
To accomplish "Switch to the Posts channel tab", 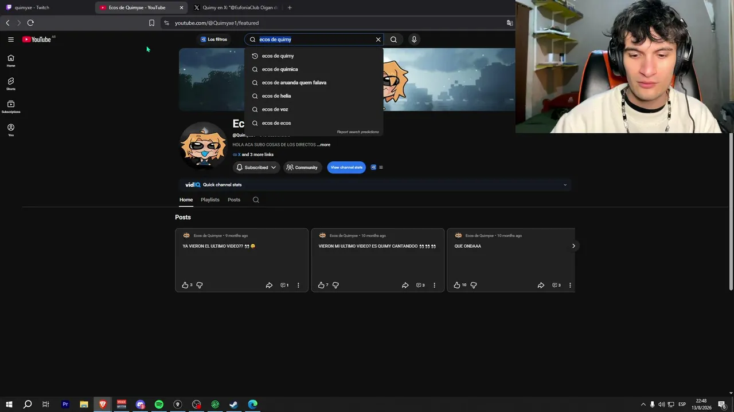I will click(234, 200).
